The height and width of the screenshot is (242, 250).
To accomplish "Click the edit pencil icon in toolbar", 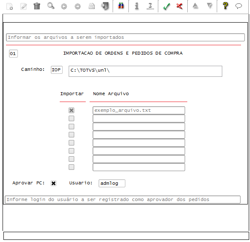I will (23, 6).
